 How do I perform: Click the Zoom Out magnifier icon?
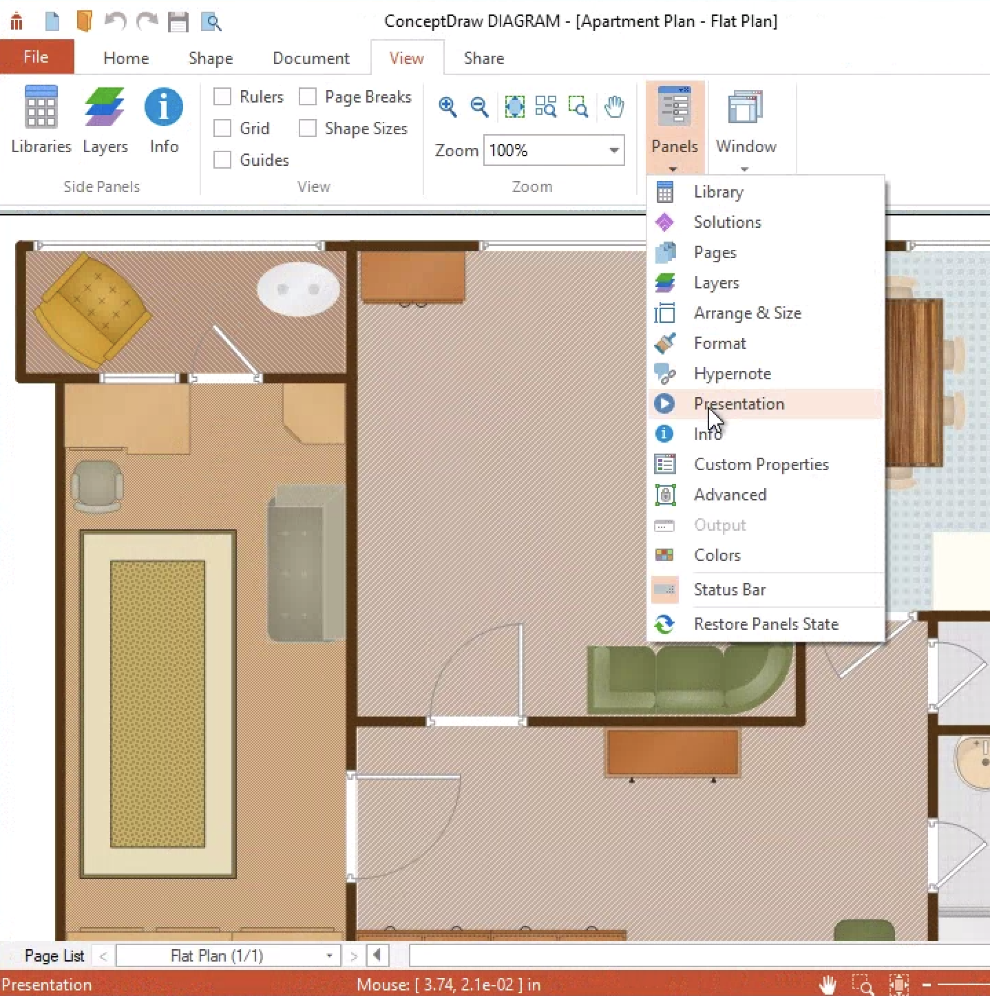coord(479,107)
